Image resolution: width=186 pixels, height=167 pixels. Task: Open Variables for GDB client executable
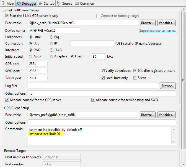point(167,115)
